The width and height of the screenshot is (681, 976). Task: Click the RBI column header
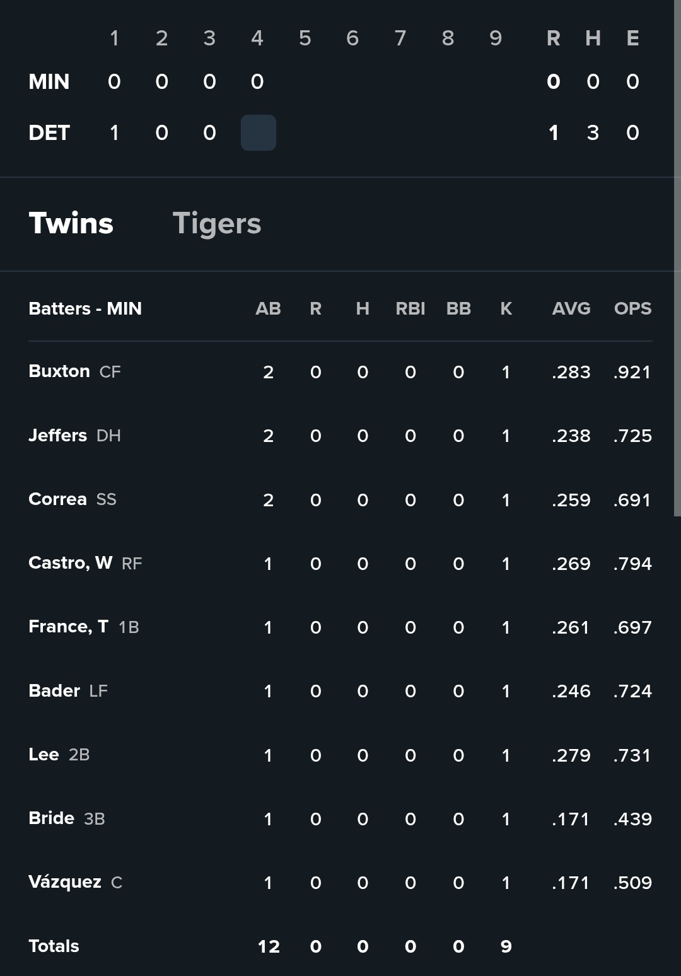tap(410, 308)
